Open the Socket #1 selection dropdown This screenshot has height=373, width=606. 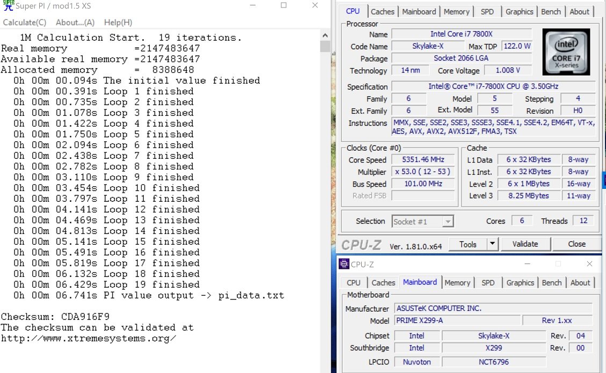pyautogui.click(x=422, y=222)
